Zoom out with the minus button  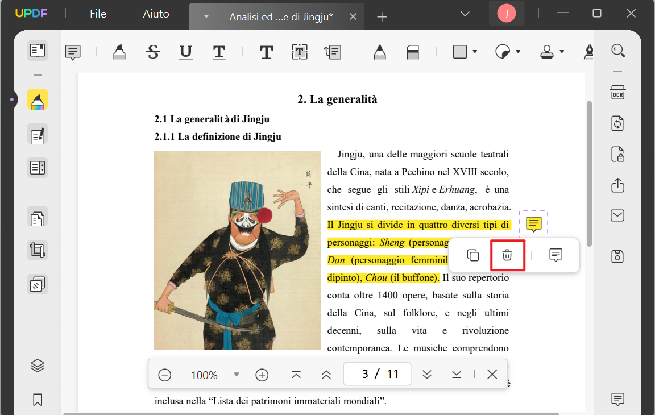[164, 375]
